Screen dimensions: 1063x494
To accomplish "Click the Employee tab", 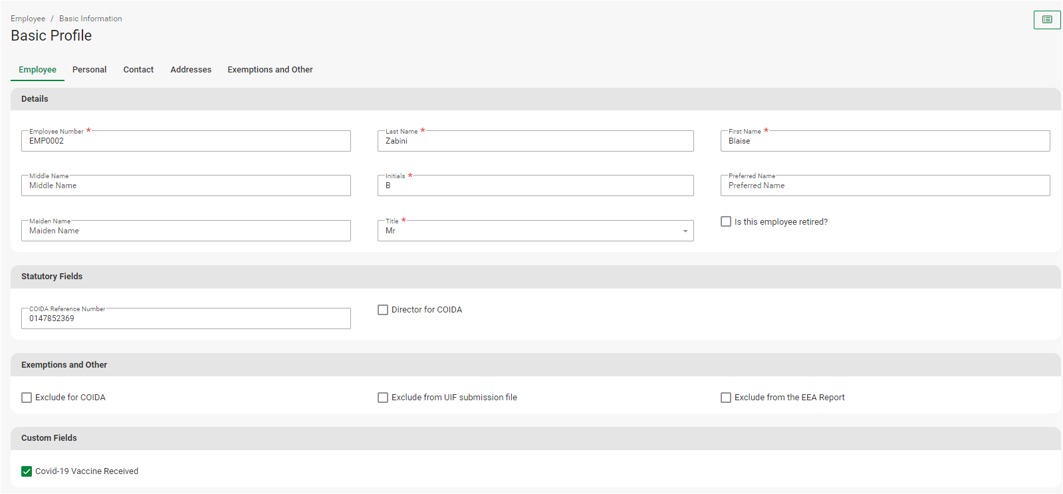I will tap(37, 70).
